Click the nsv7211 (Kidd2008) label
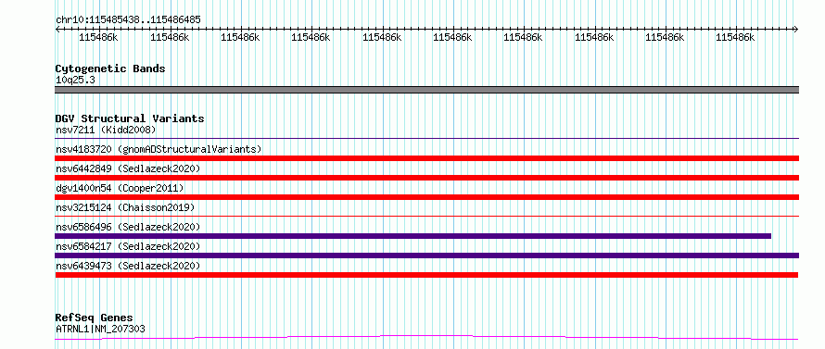This screenshot has width=825, height=349. pyautogui.click(x=106, y=130)
